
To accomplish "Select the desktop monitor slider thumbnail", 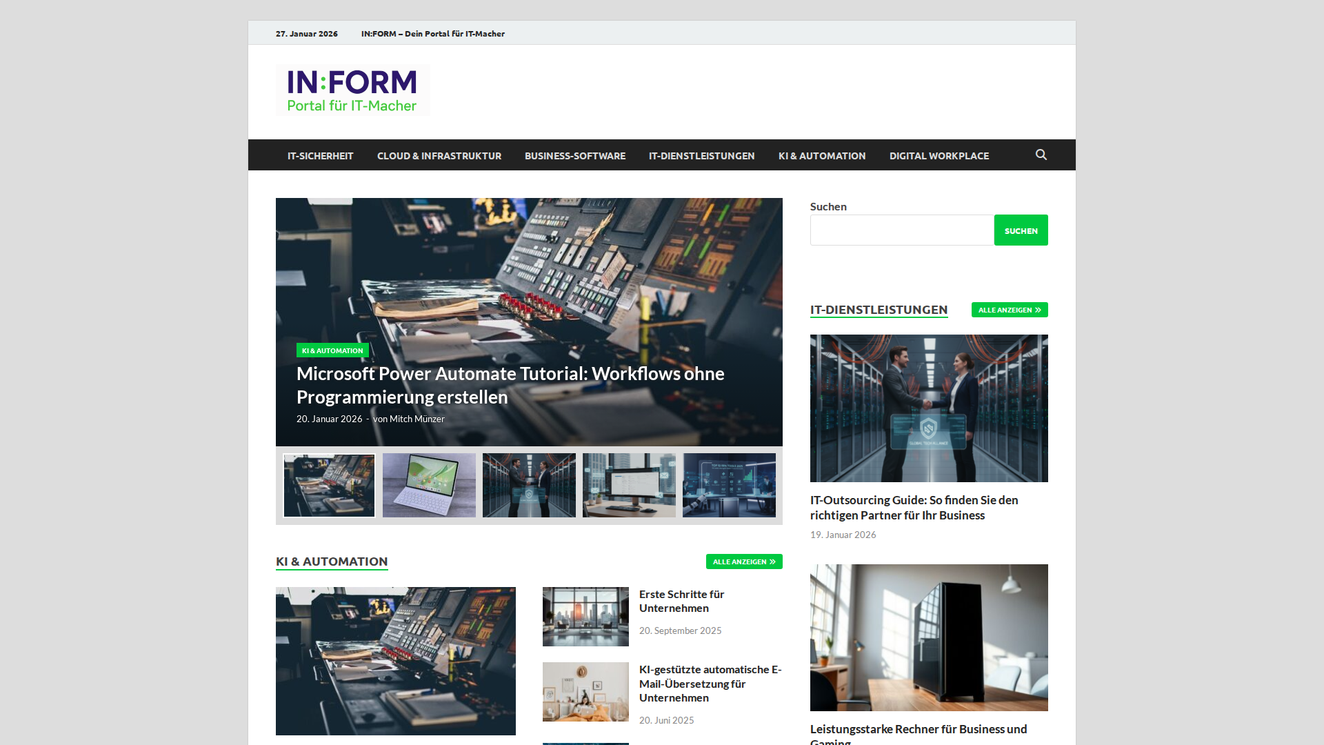I will (x=629, y=485).
